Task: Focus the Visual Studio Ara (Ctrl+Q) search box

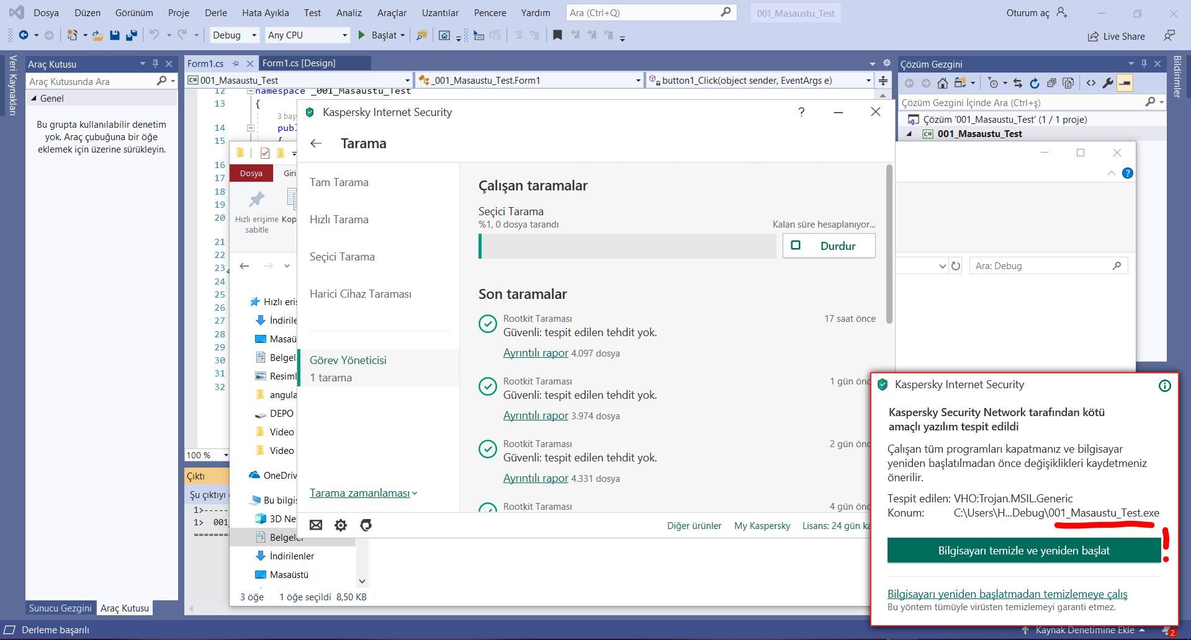Action: pos(651,12)
